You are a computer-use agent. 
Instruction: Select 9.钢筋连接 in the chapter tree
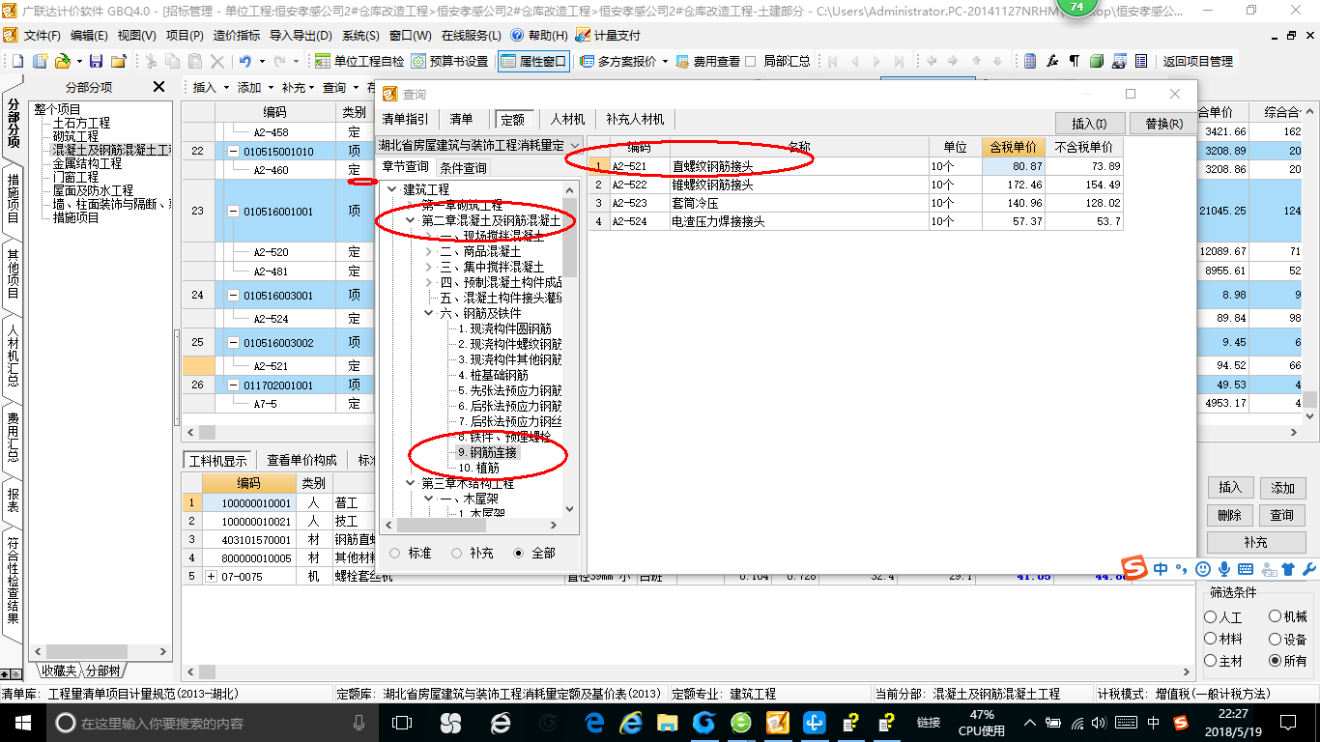click(487, 452)
